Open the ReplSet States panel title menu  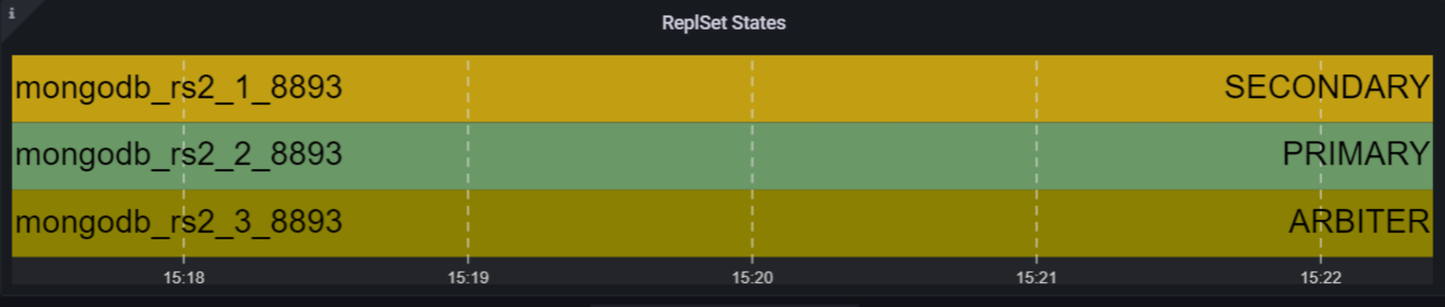click(723, 23)
